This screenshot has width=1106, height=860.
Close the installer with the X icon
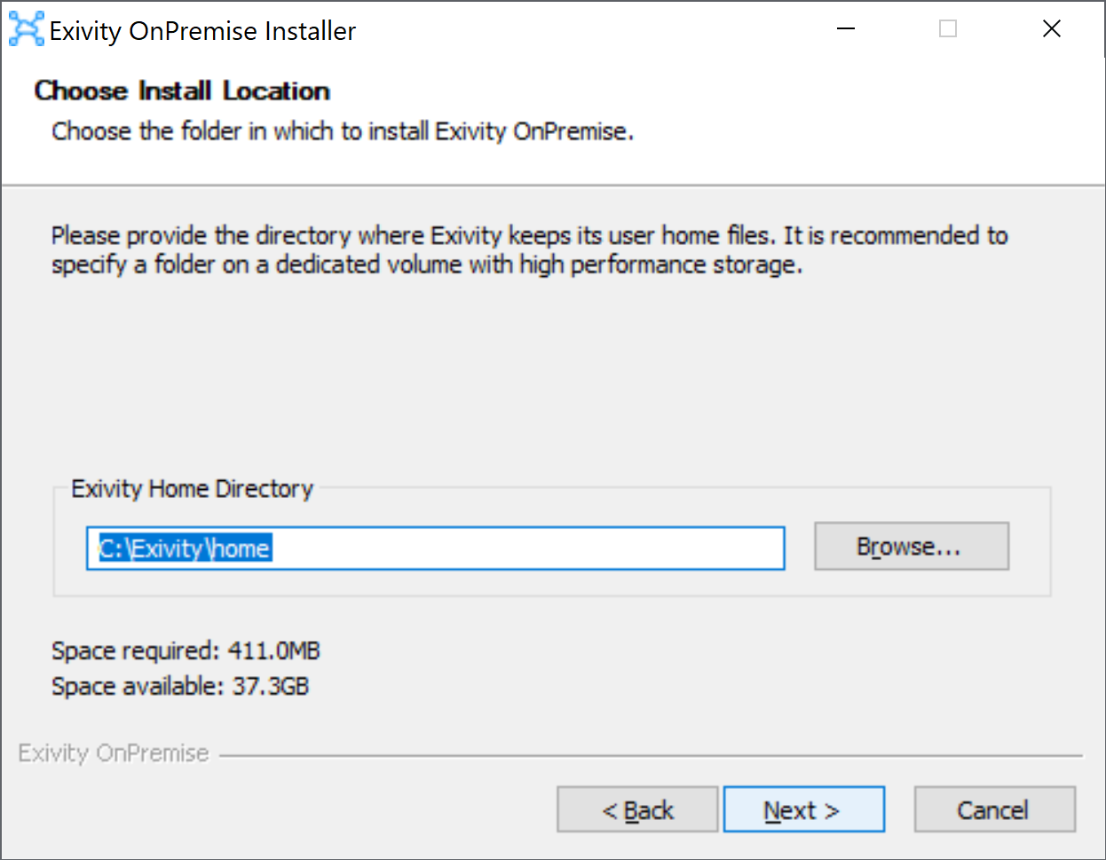(x=1052, y=29)
